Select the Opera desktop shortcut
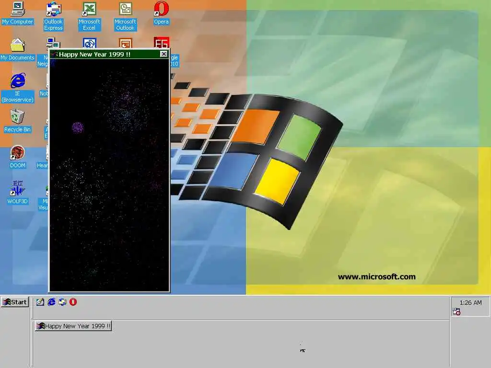Image resolution: width=491 pixels, height=368 pixels. point(161,13)
